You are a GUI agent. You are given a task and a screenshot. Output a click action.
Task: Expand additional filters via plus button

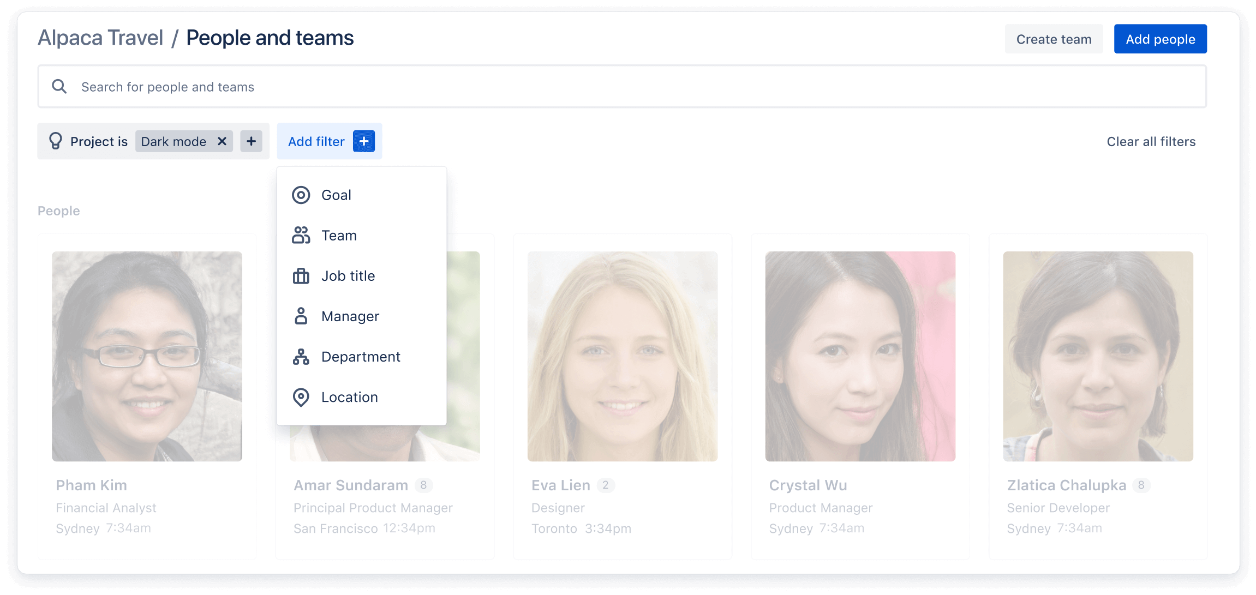point(364,142)
